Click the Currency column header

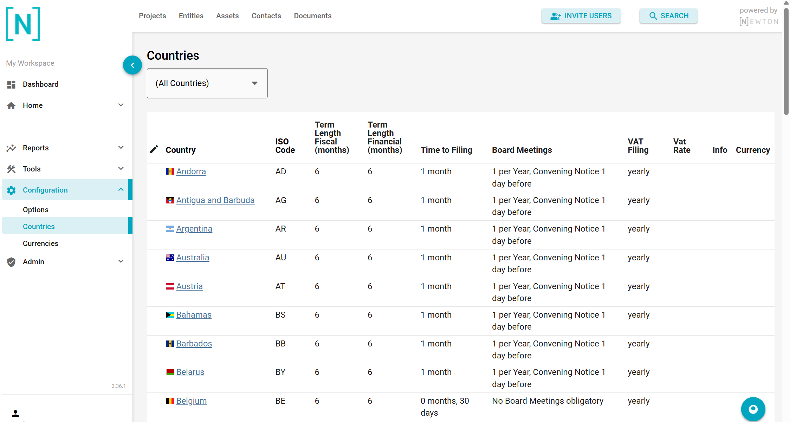(x=753, y=150)
